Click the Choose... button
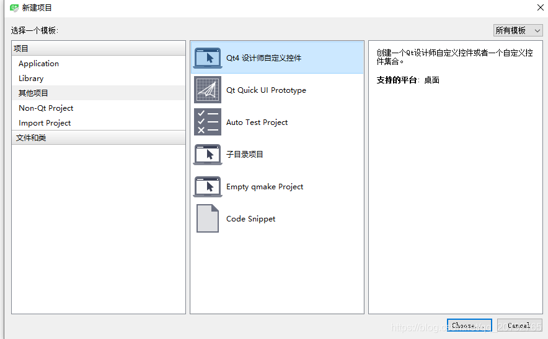The height and width of the screenshot is (339, 548). point(469,325)
